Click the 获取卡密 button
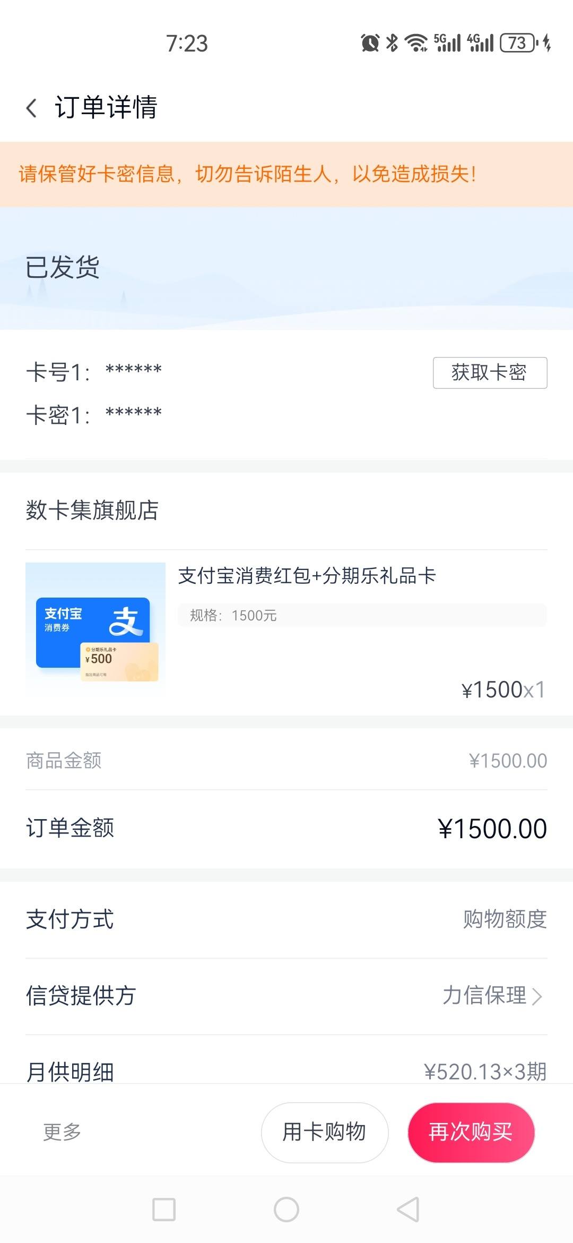This screenshot has height=1243, width=573. (490, 373)
